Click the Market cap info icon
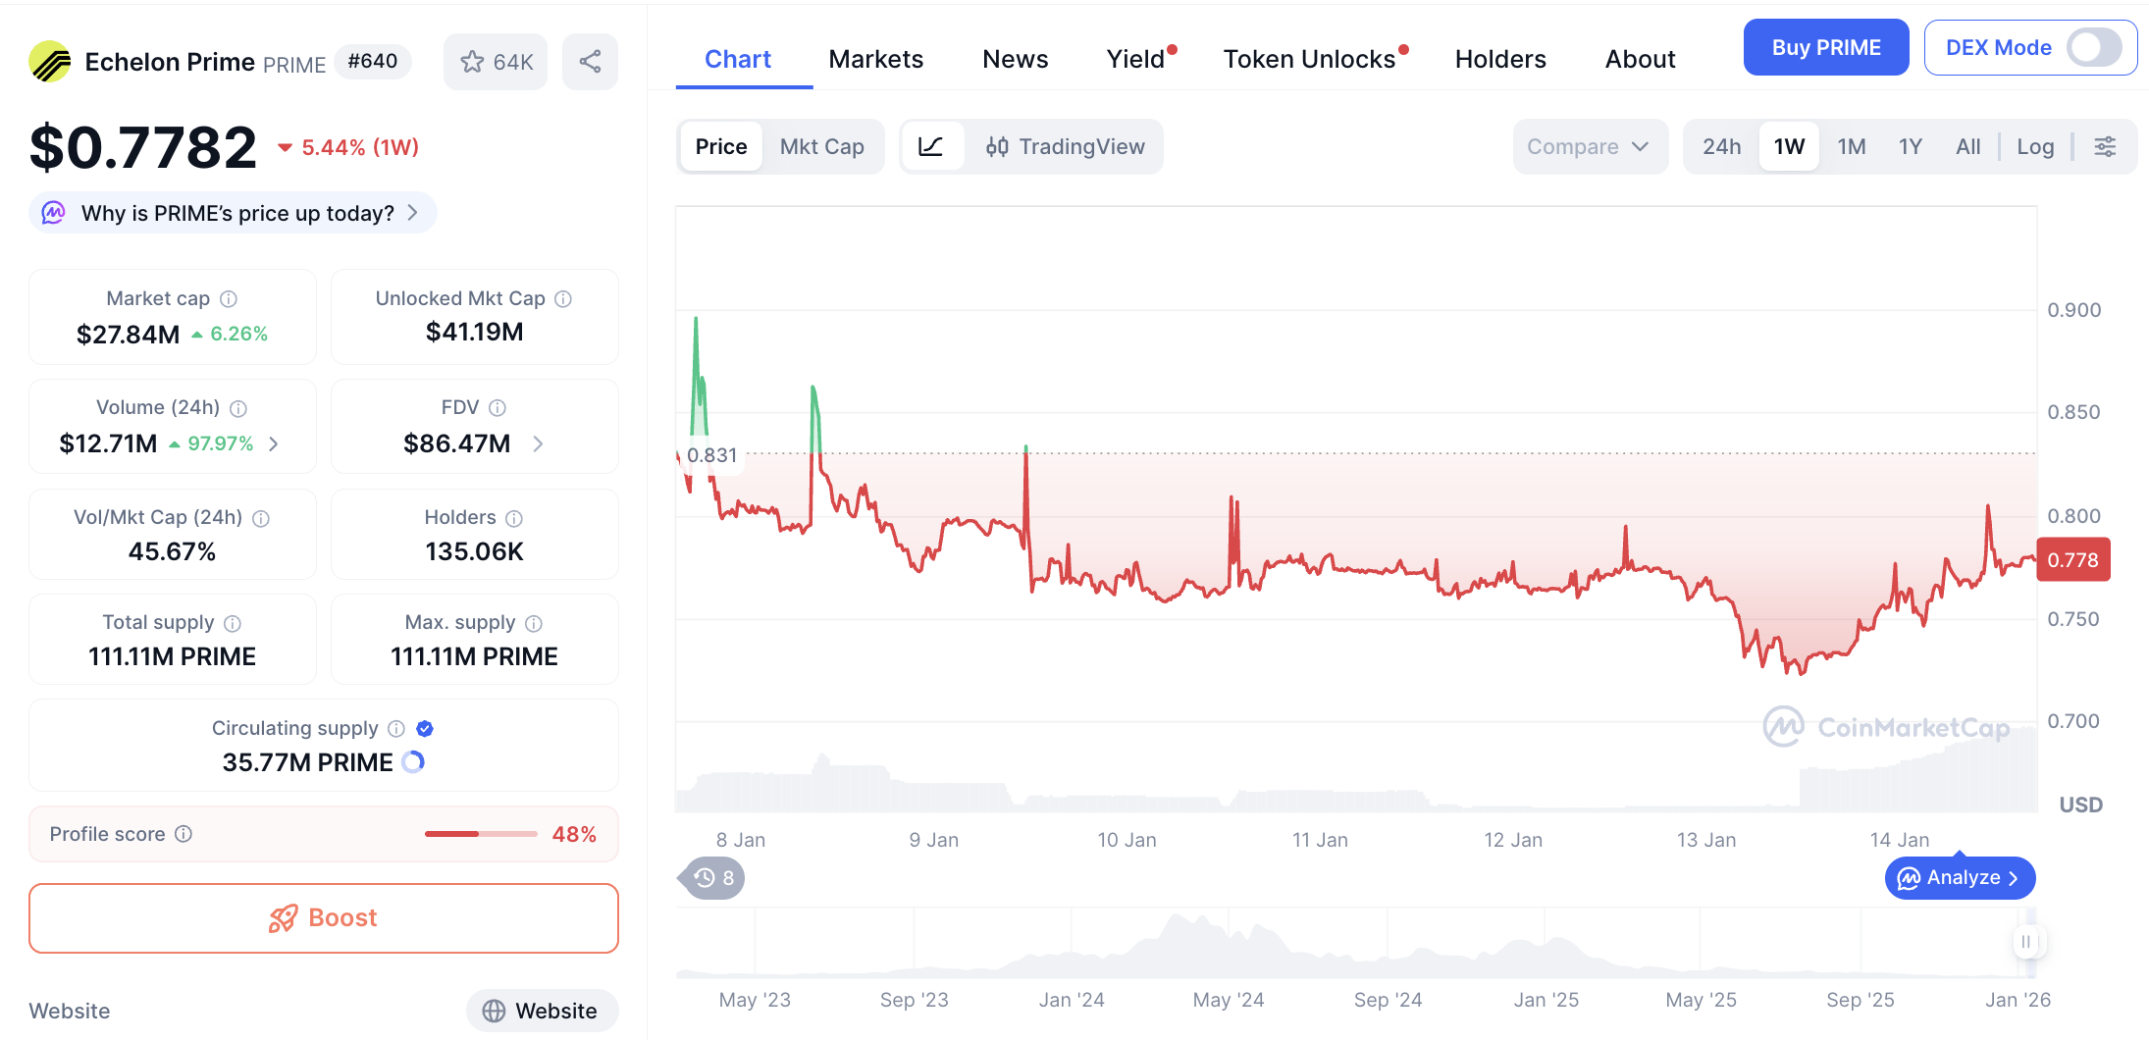The image size is (2149, 1040). 229,299
